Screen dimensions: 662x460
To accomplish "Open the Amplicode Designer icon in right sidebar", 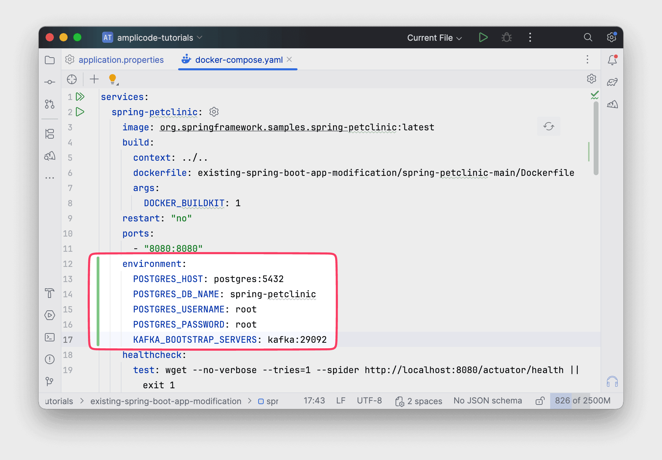I will (x=612, y=104).
